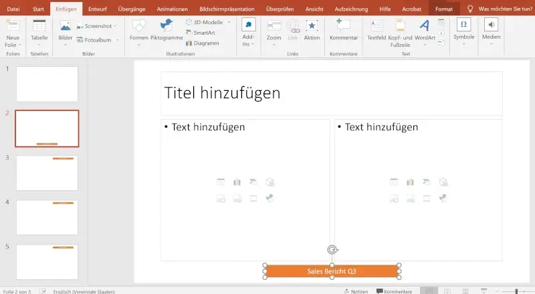Click the zoom slider in status bar
The image size is (535, 294).
(517, 291)
